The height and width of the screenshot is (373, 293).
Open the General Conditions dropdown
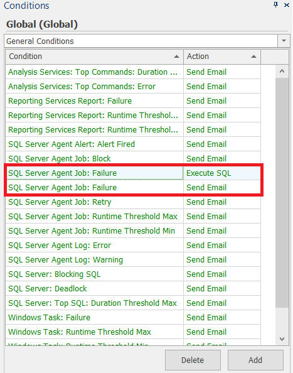pyautogui.click(x=284, y=41)
